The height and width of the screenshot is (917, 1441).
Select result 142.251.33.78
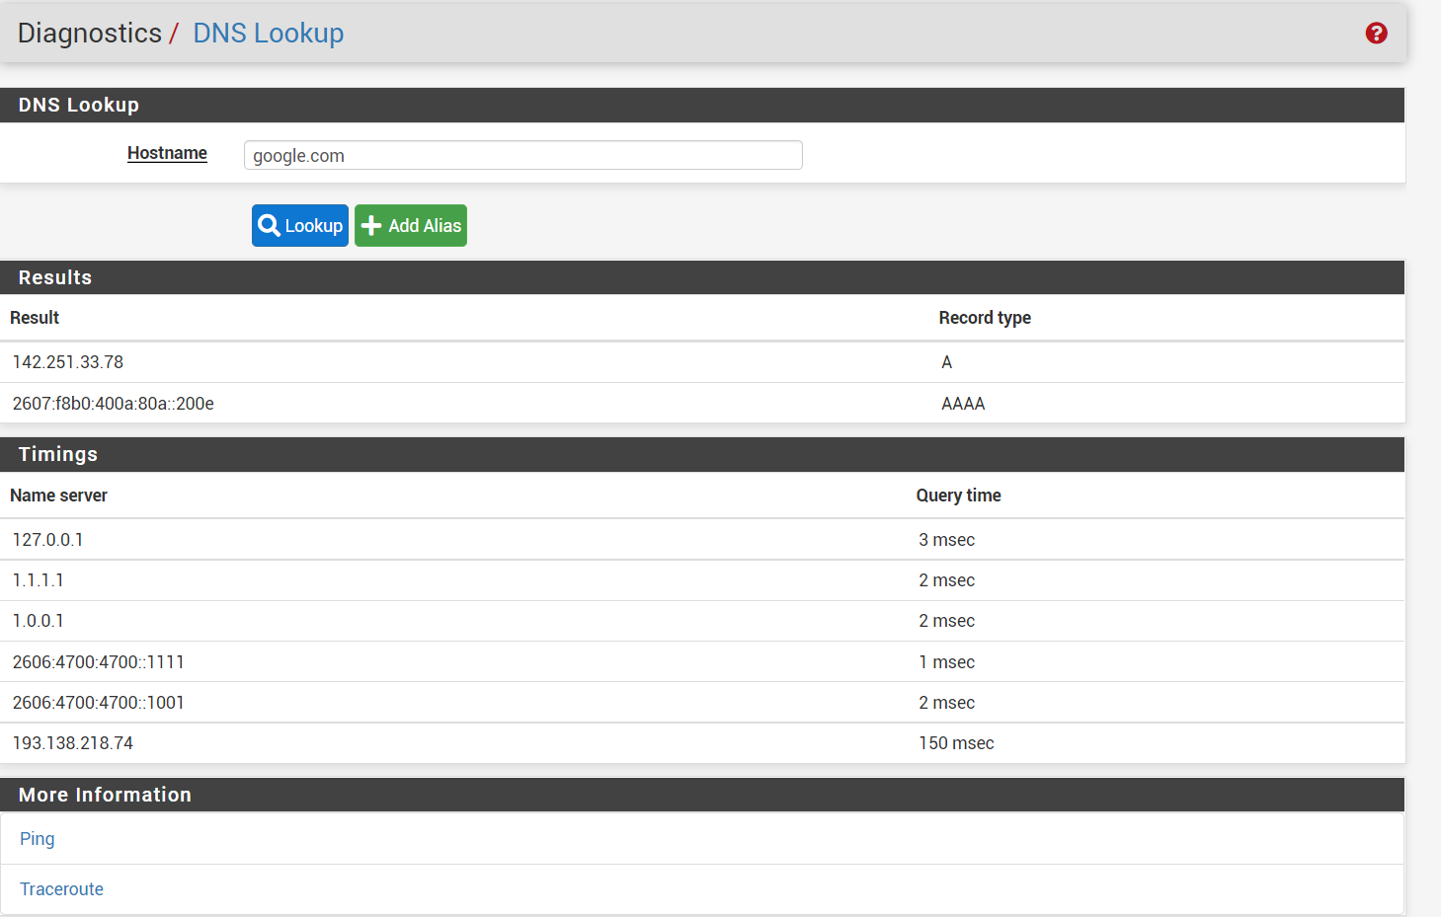68,362
